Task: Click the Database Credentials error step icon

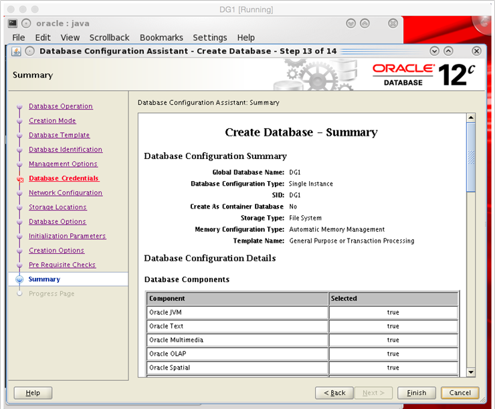Action: (19, 179)
